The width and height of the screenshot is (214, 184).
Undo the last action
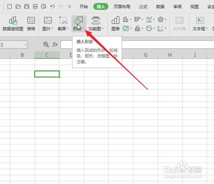[52, 6]
